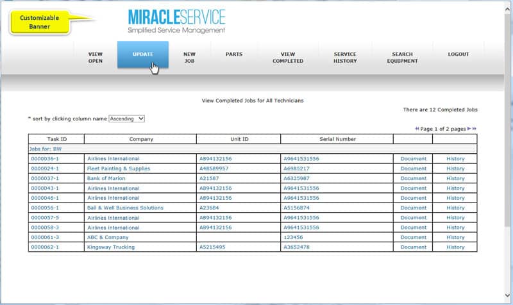Viewport: 513px width, 305px height.
Task: Open task 0000058-3
Action: 45,227
